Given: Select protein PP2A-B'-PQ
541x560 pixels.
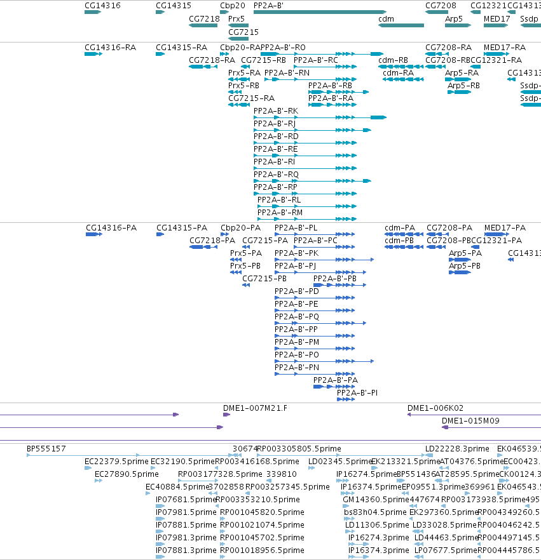Looking at the screenshot, I should [297, 317].
